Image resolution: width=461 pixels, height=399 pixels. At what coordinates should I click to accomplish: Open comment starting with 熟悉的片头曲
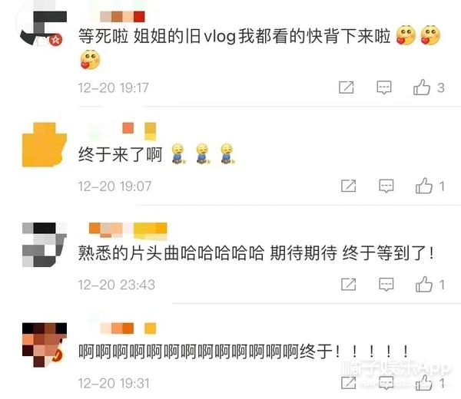point(257,253)
